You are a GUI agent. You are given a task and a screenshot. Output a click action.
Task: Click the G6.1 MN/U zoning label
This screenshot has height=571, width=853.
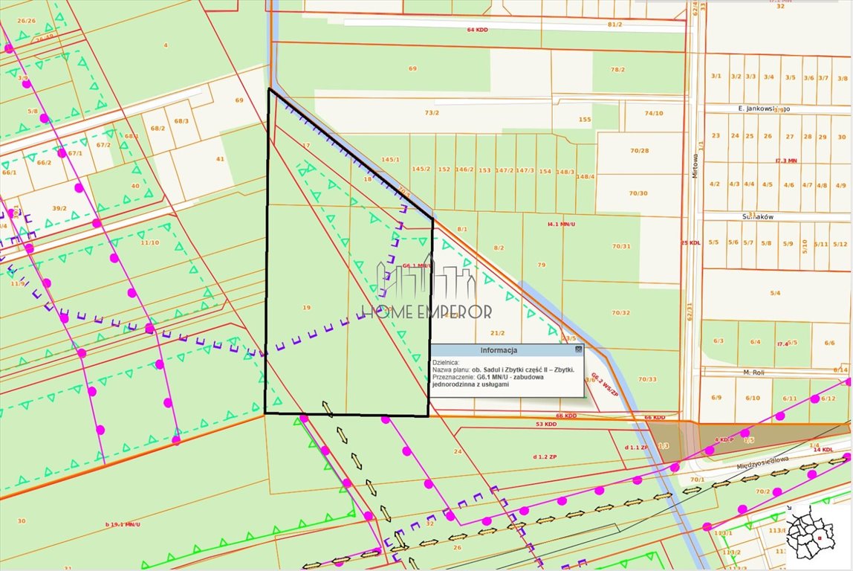pos(417,265)
